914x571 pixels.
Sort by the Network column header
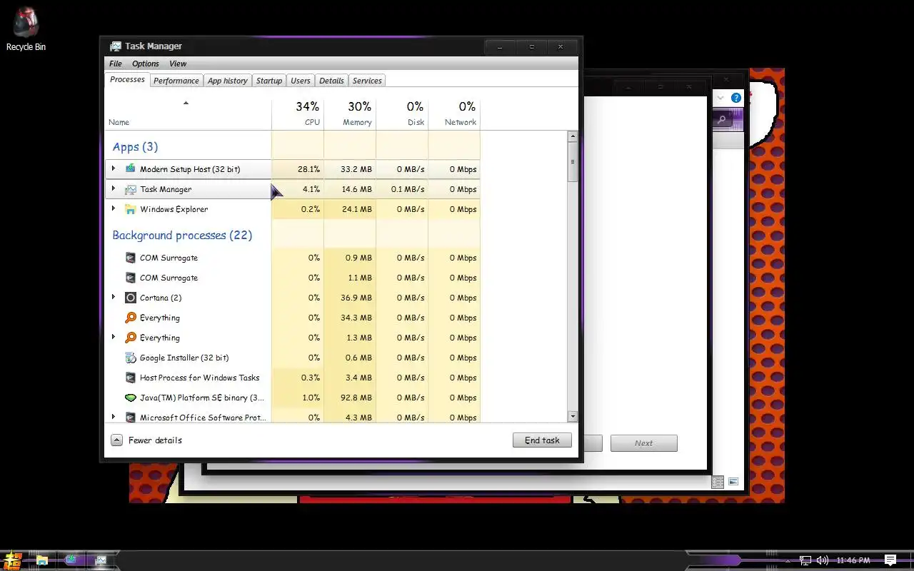click(x=454, y=114)
